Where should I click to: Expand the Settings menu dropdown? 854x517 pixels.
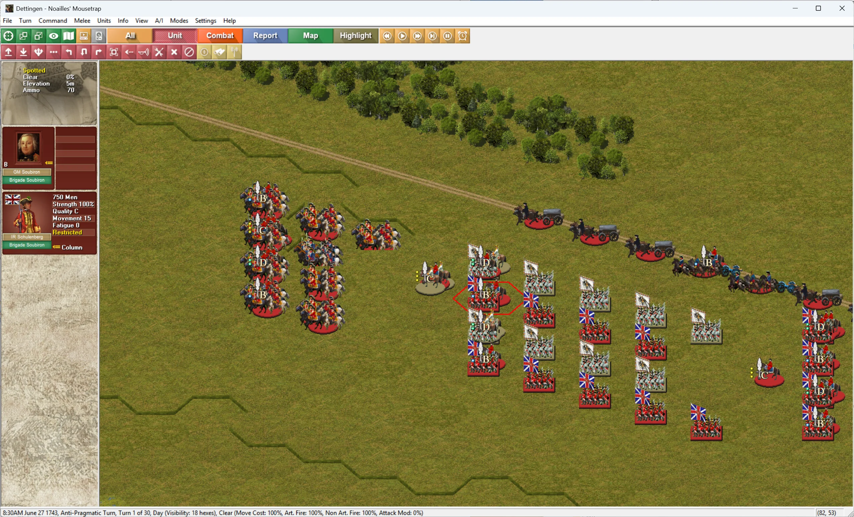[x=206, y=20]
